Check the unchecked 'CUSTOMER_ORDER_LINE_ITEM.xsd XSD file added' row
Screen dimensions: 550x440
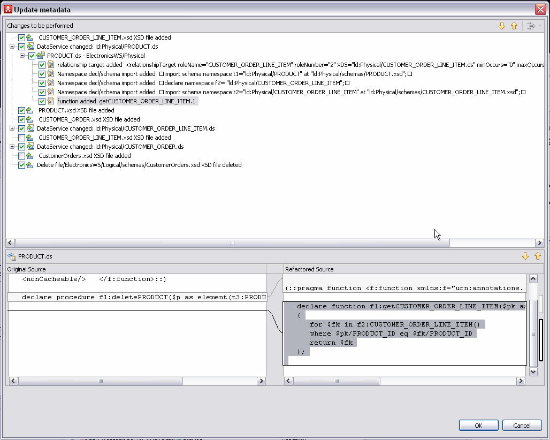(21, 138)
